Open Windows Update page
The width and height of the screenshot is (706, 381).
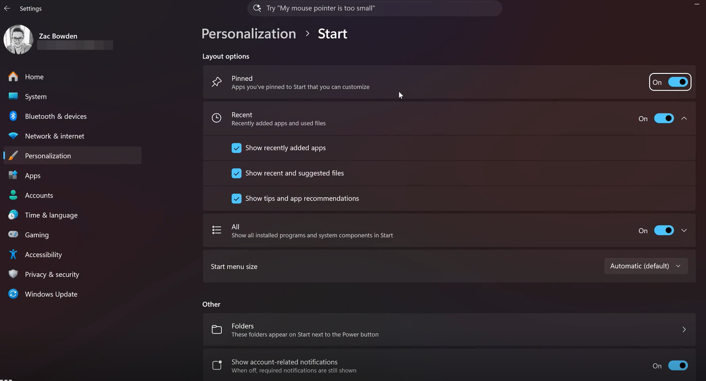(x=72, y=294)
